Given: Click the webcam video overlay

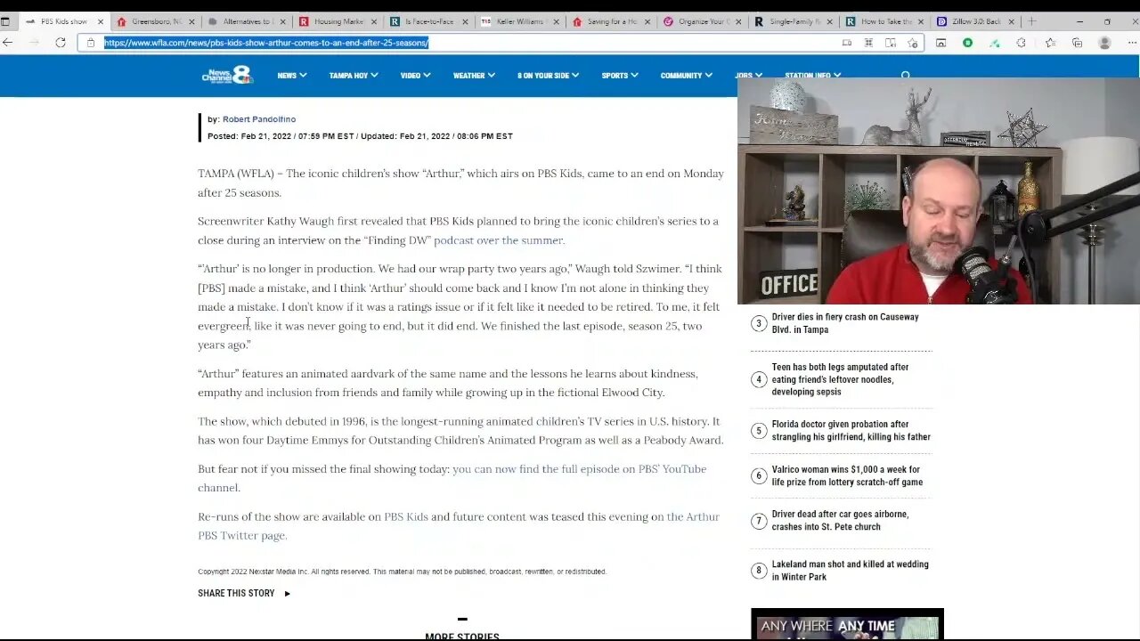Looking at the screenshot, I should pyautogui.click(x=939, y=191).
